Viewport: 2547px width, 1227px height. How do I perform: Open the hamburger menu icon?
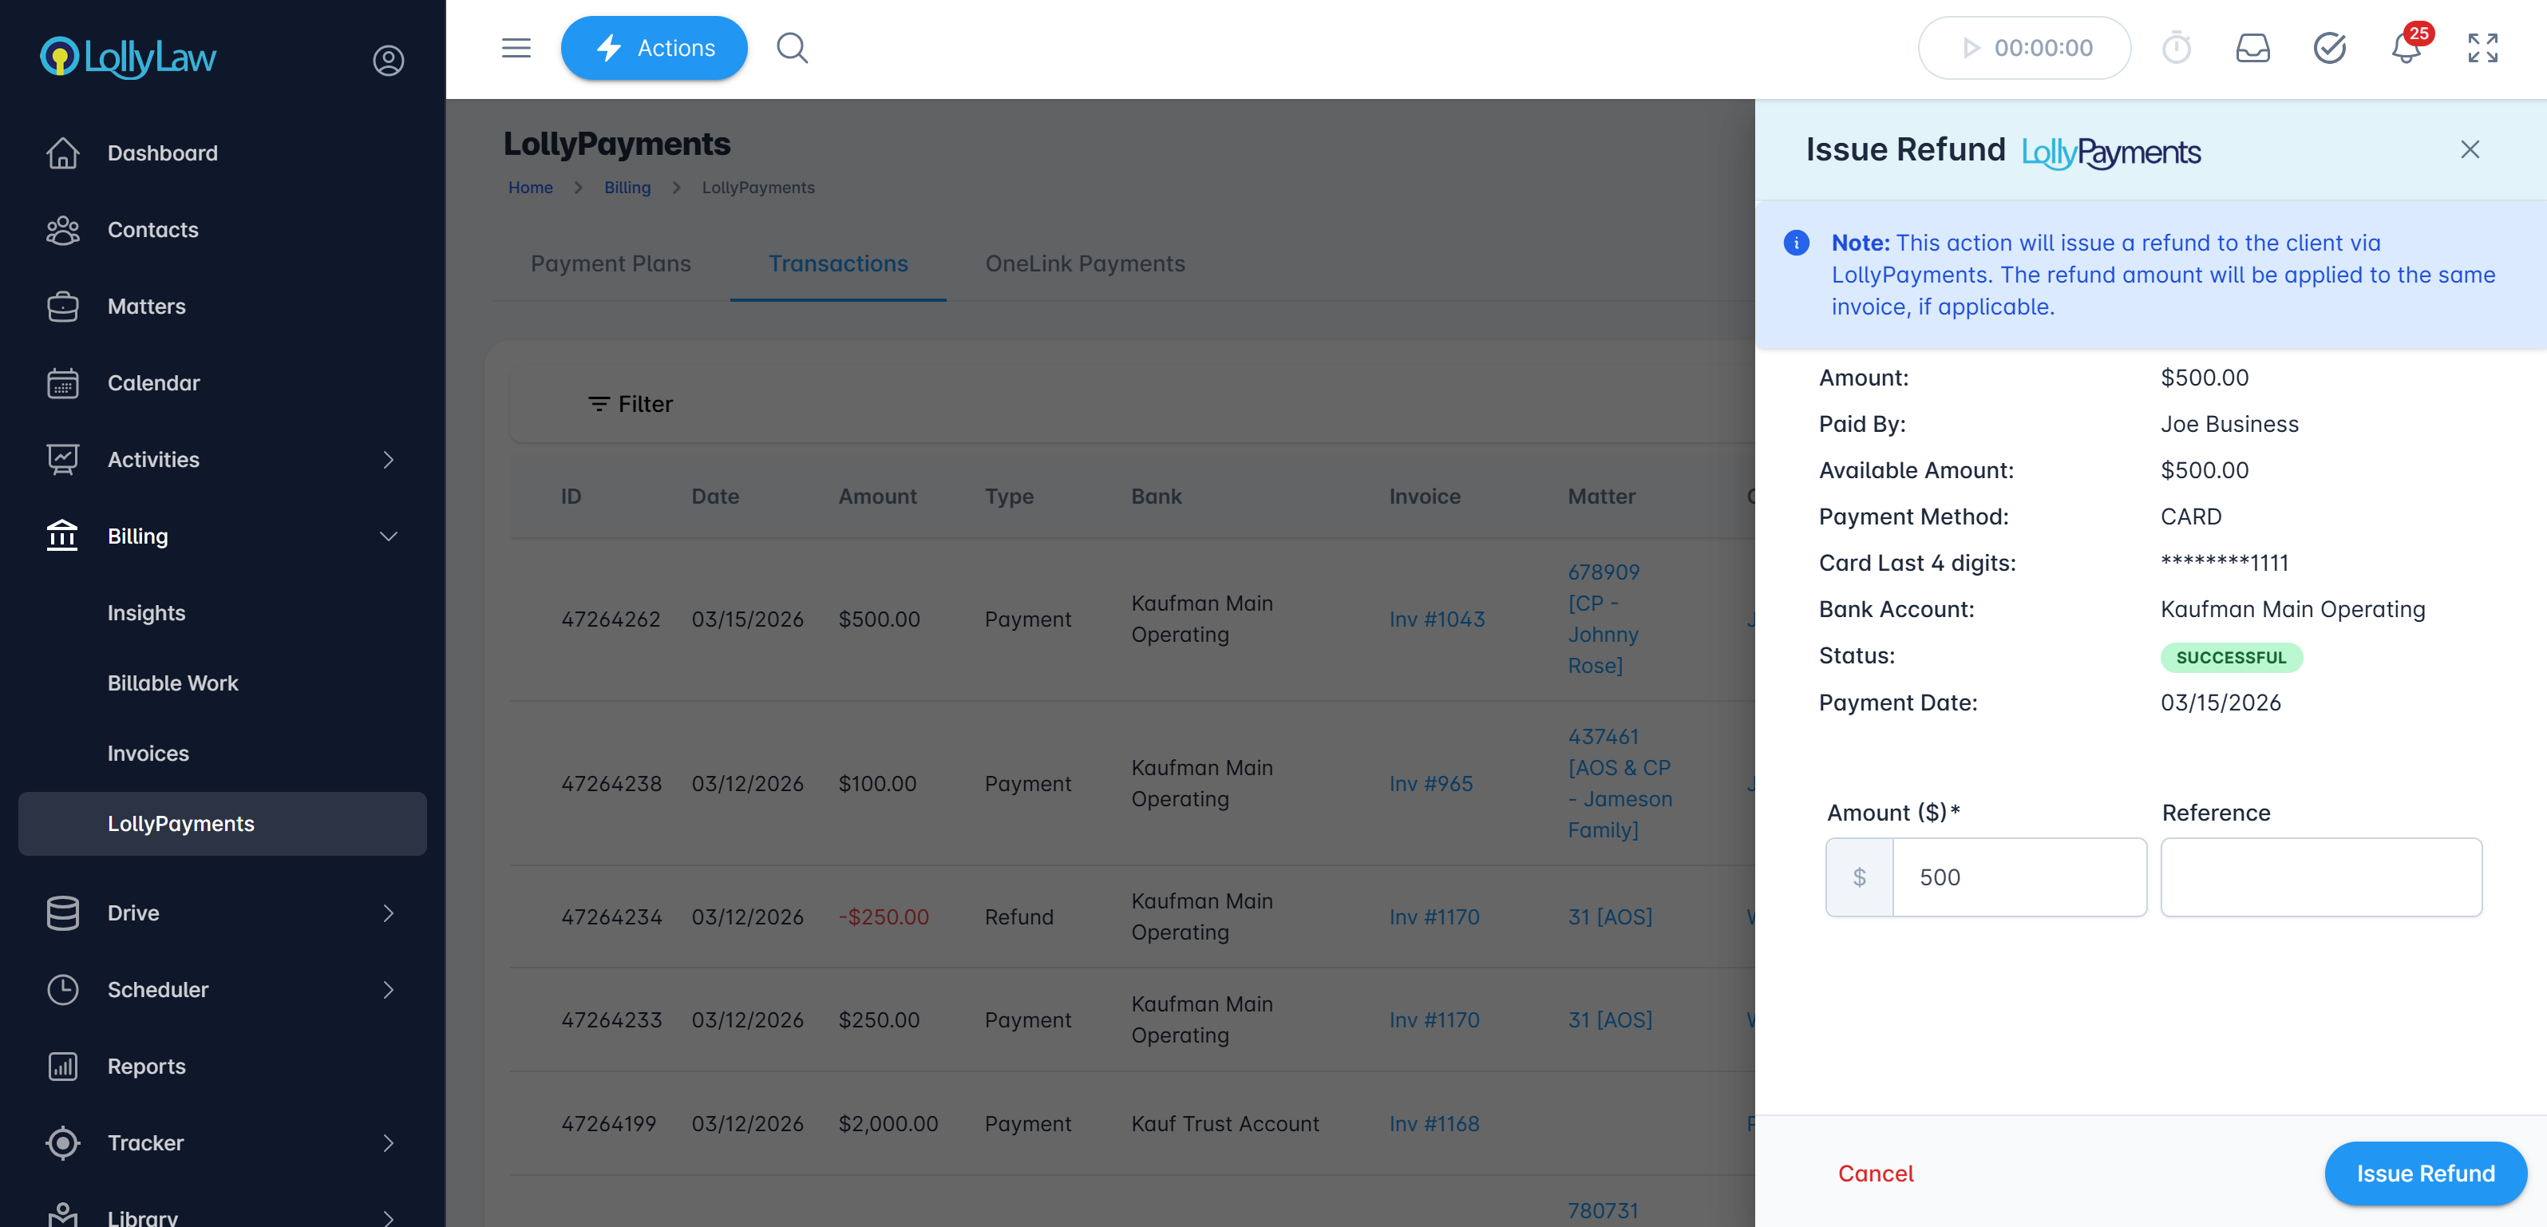[x=515, y=47]
